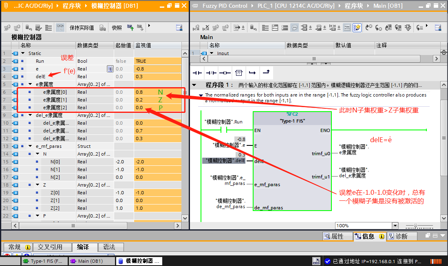Click the expand all rows icon in DB toolbar
The height and width of the screenshot is (266, 448).
pos(49,28)
